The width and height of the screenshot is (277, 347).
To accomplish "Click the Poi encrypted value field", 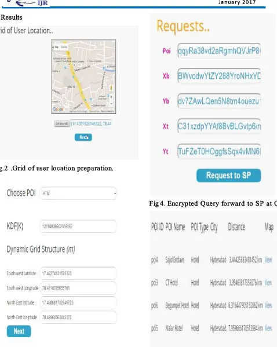I will [219, 50].
